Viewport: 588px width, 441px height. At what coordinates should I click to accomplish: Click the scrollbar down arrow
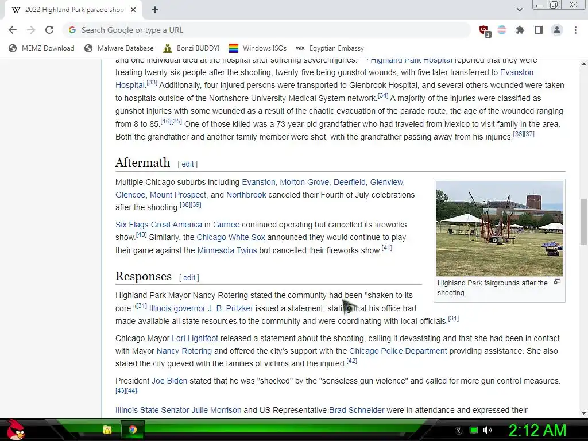[583, 413]
